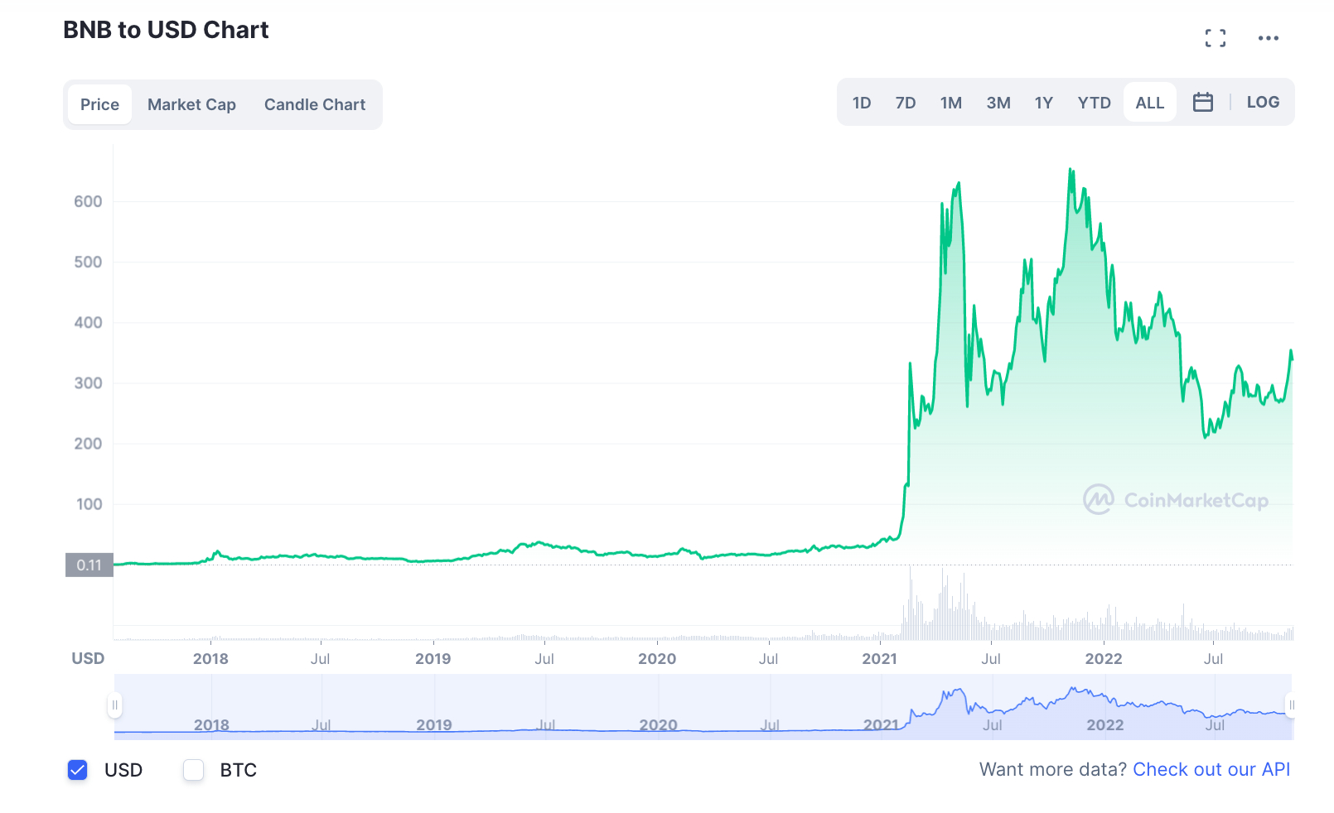Select the Price tab
The height and width of the screenshot is (813, 1334).
(x=99, y=104)
